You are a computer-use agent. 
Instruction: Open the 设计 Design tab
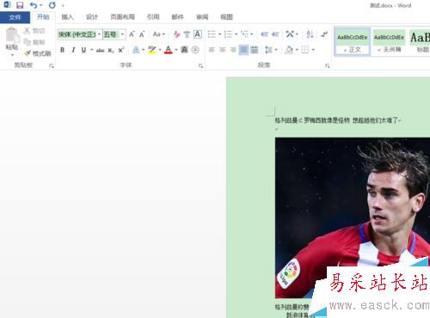click(x=92, y=17)
